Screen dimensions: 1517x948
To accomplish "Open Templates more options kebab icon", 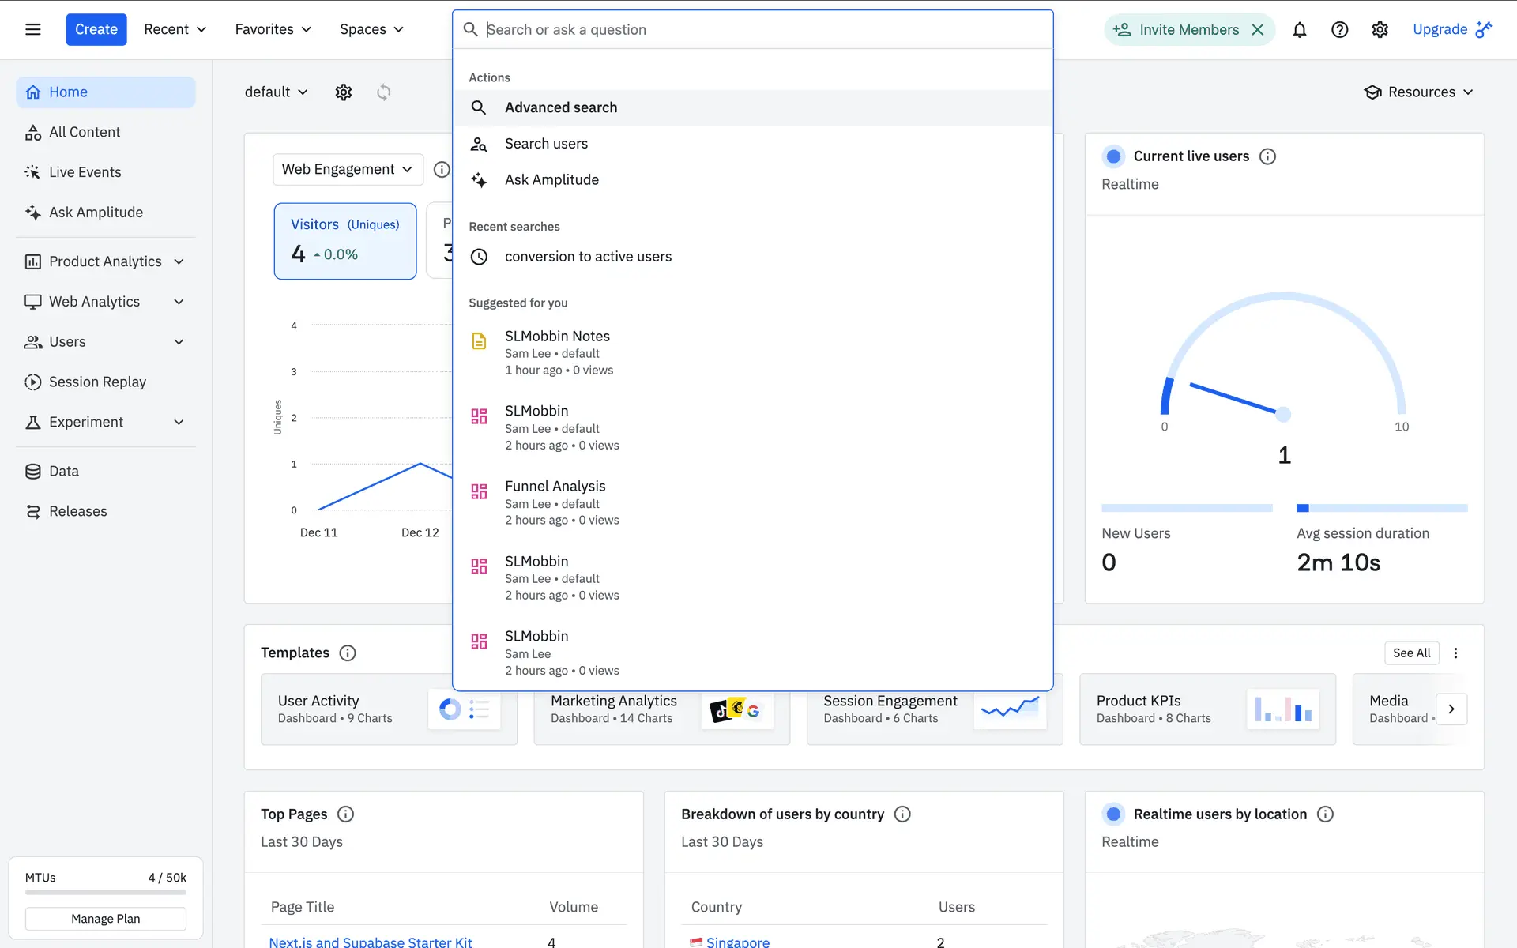I will pyautogui.click(x=1455, y=653).
